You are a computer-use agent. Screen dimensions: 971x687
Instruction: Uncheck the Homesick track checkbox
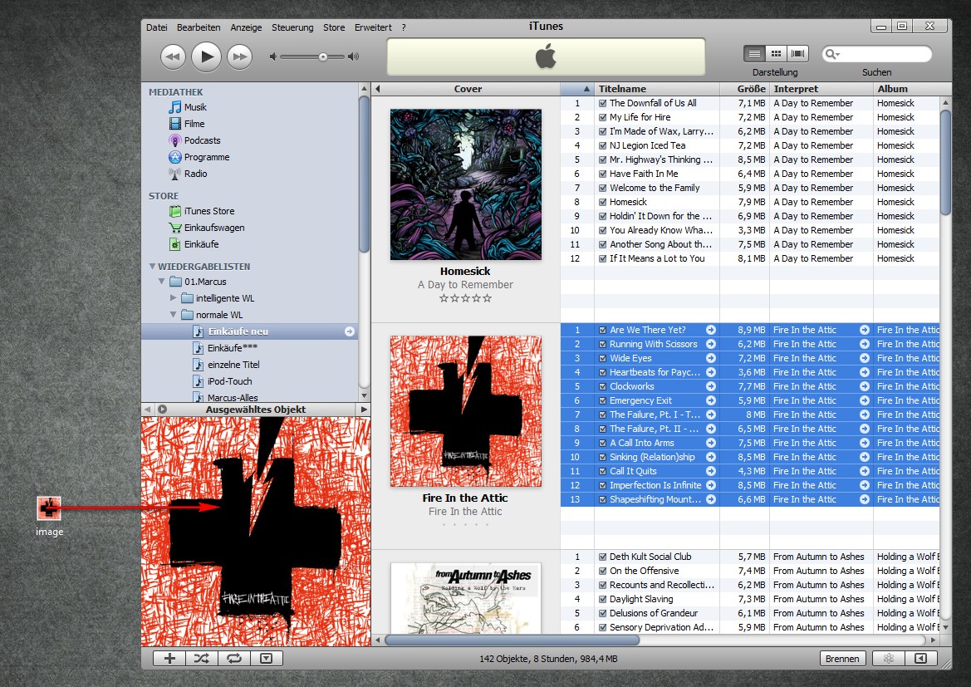point(602,203)
